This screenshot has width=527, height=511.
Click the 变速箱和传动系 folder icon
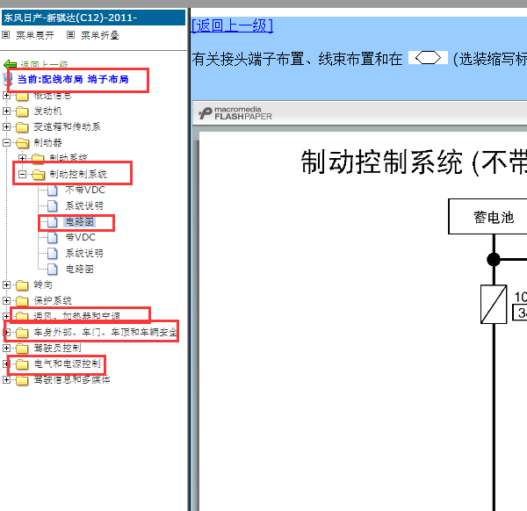point(22,127)
